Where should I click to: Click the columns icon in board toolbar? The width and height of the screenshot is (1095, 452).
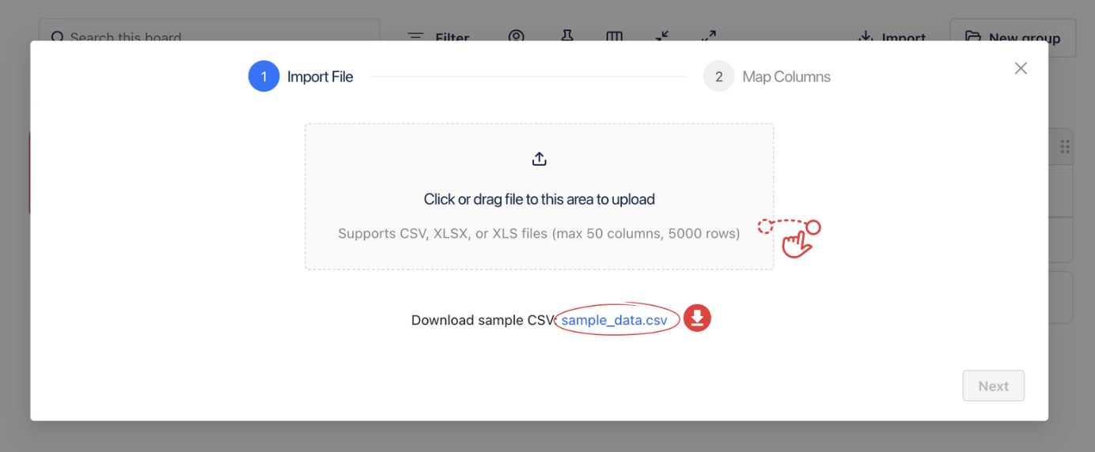614,36
